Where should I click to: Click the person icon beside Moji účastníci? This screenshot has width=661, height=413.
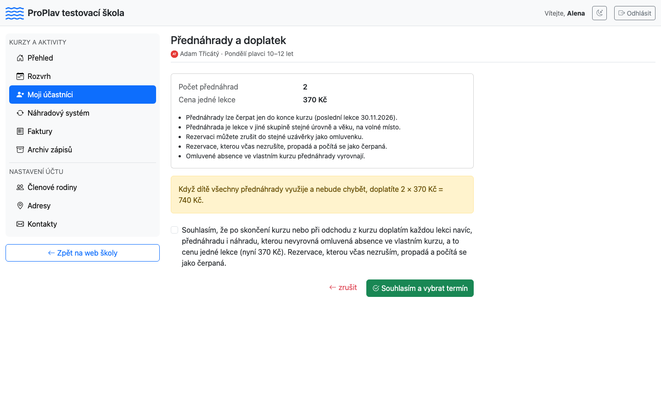20,95
